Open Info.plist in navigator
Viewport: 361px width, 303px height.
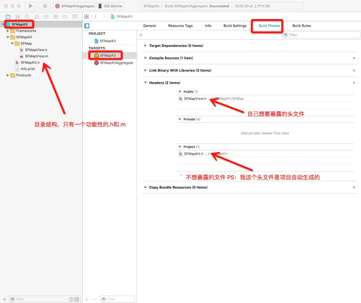point(25,69)
